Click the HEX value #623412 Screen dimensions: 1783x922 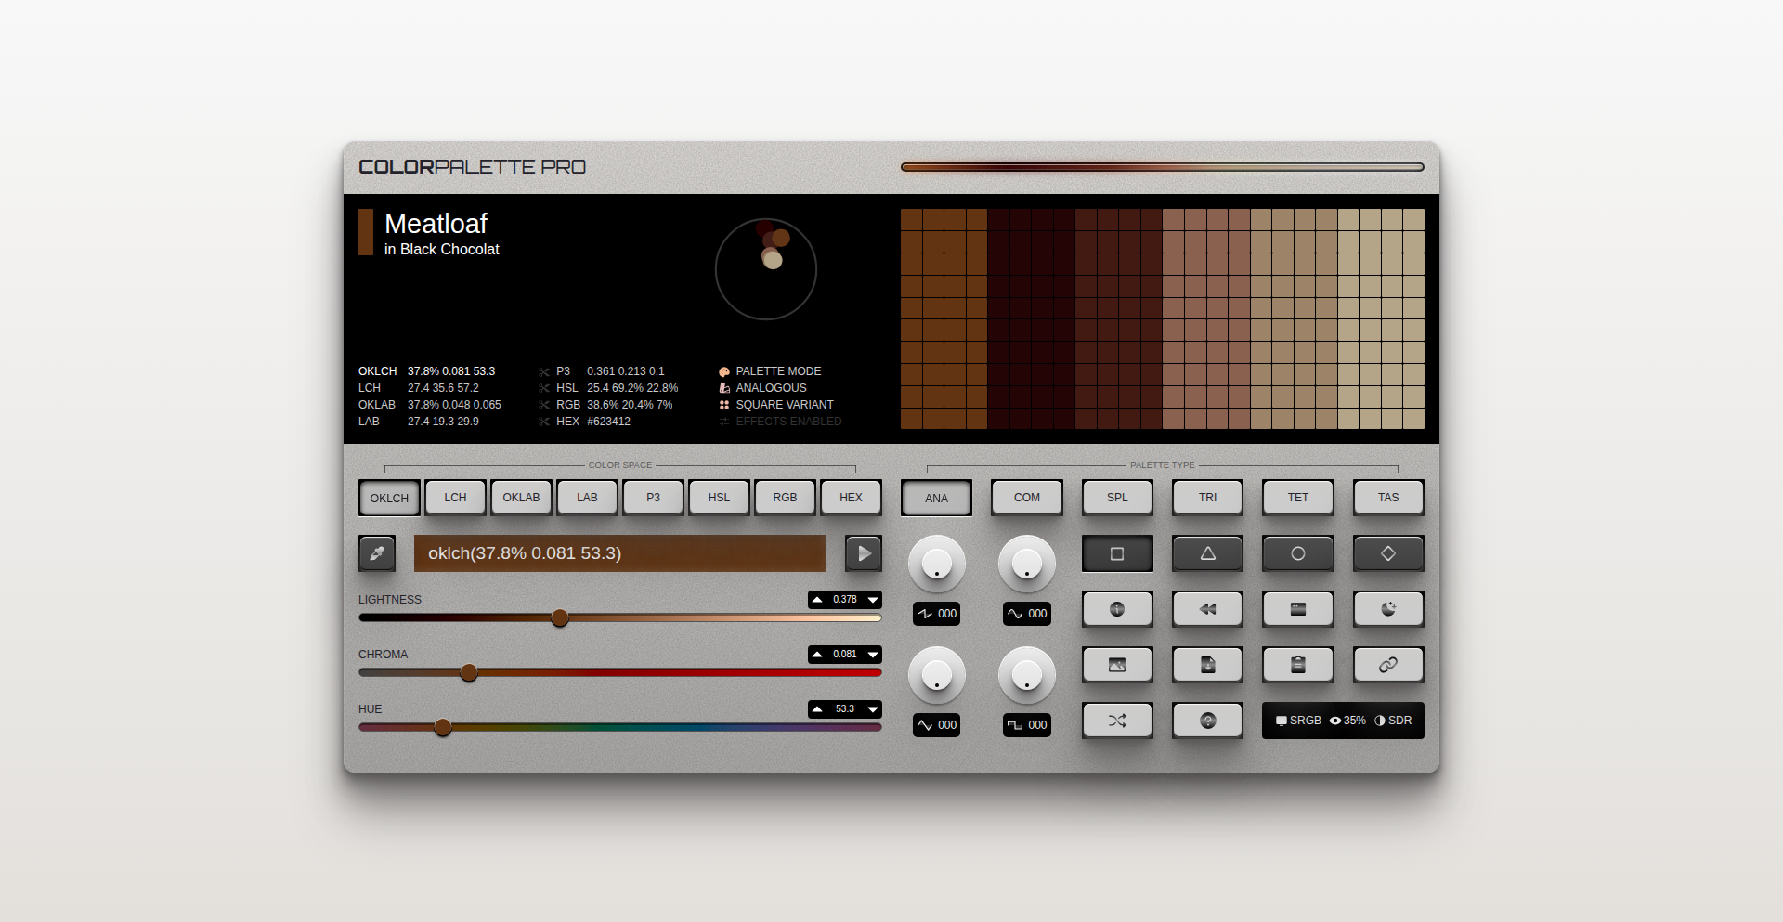608,422
